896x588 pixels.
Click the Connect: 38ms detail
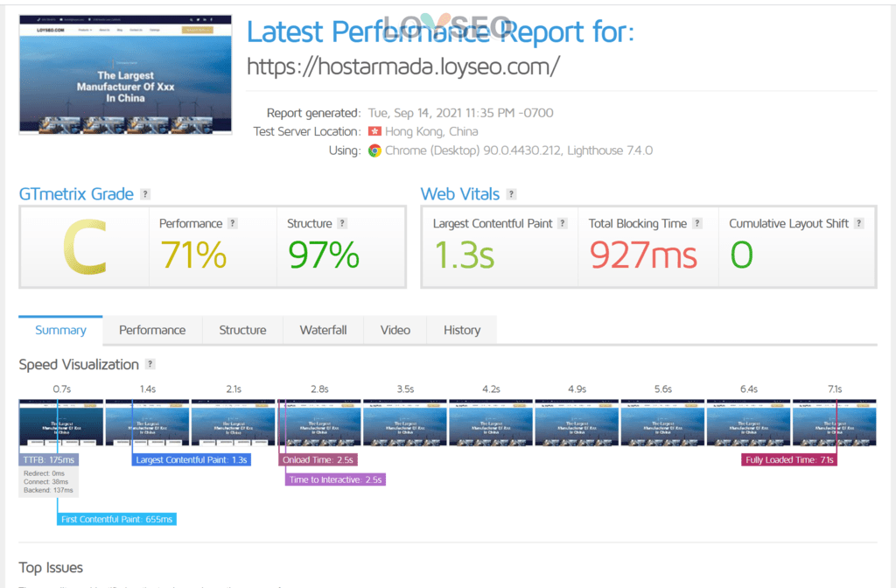tap(45, 482)
